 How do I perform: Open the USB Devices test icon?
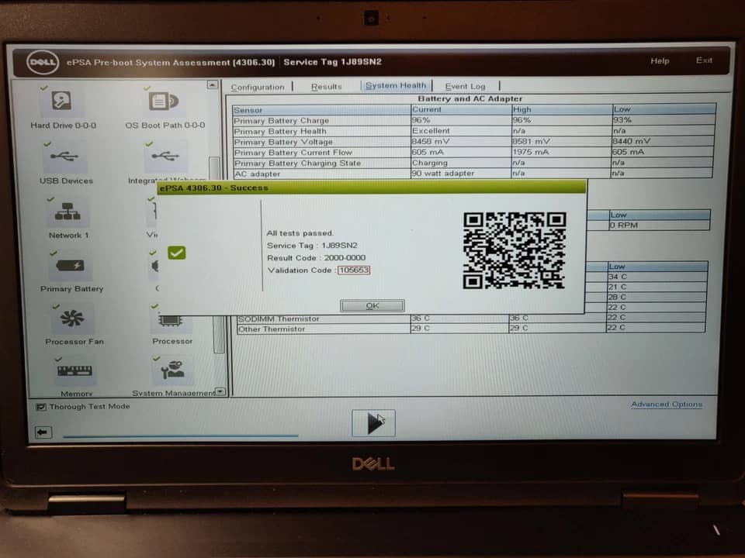coord(64,157)
